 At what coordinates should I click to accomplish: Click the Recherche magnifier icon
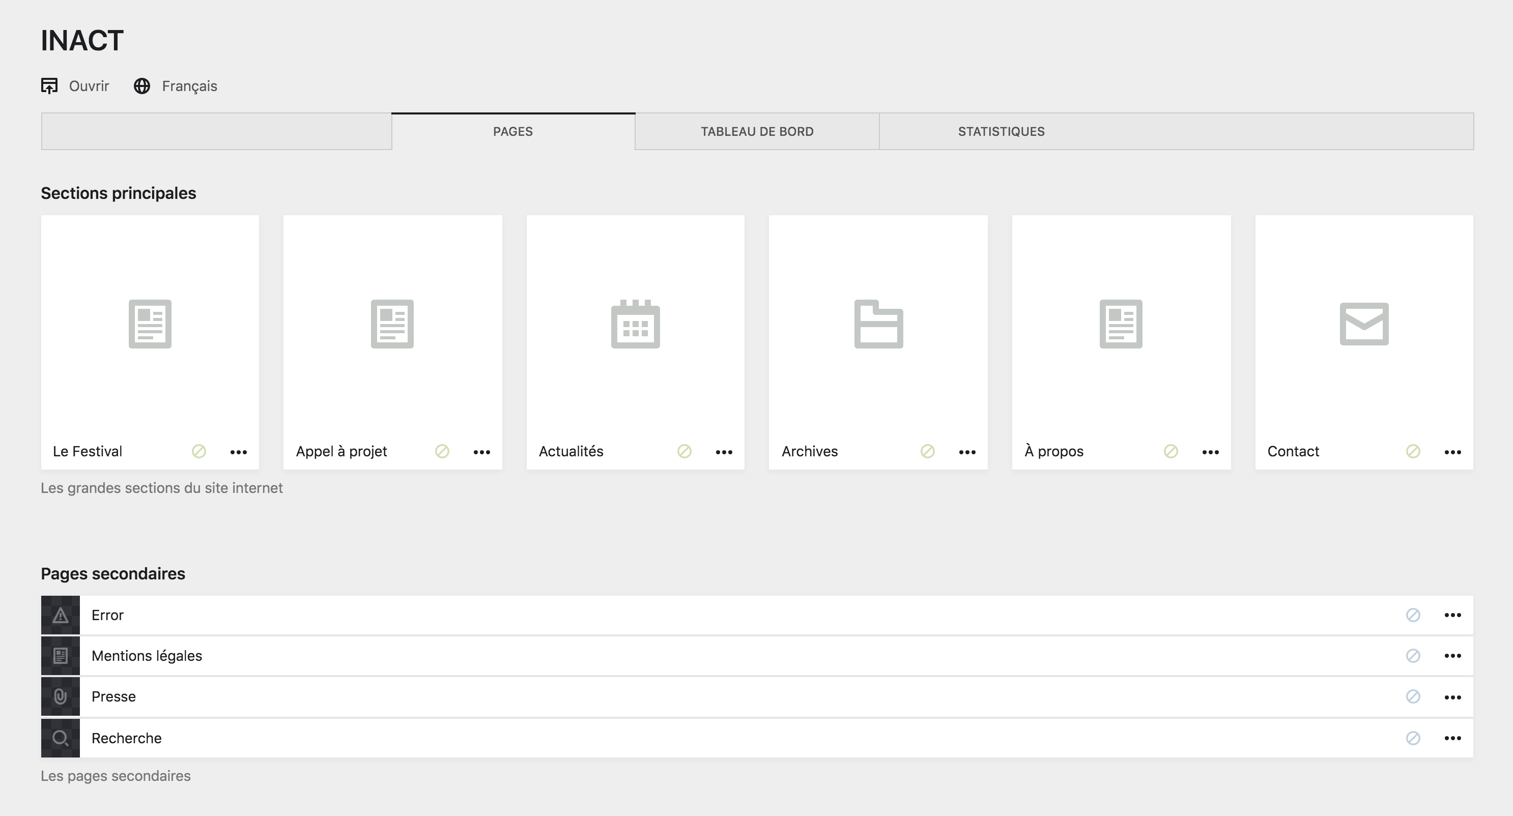click(x=60, y=738)
